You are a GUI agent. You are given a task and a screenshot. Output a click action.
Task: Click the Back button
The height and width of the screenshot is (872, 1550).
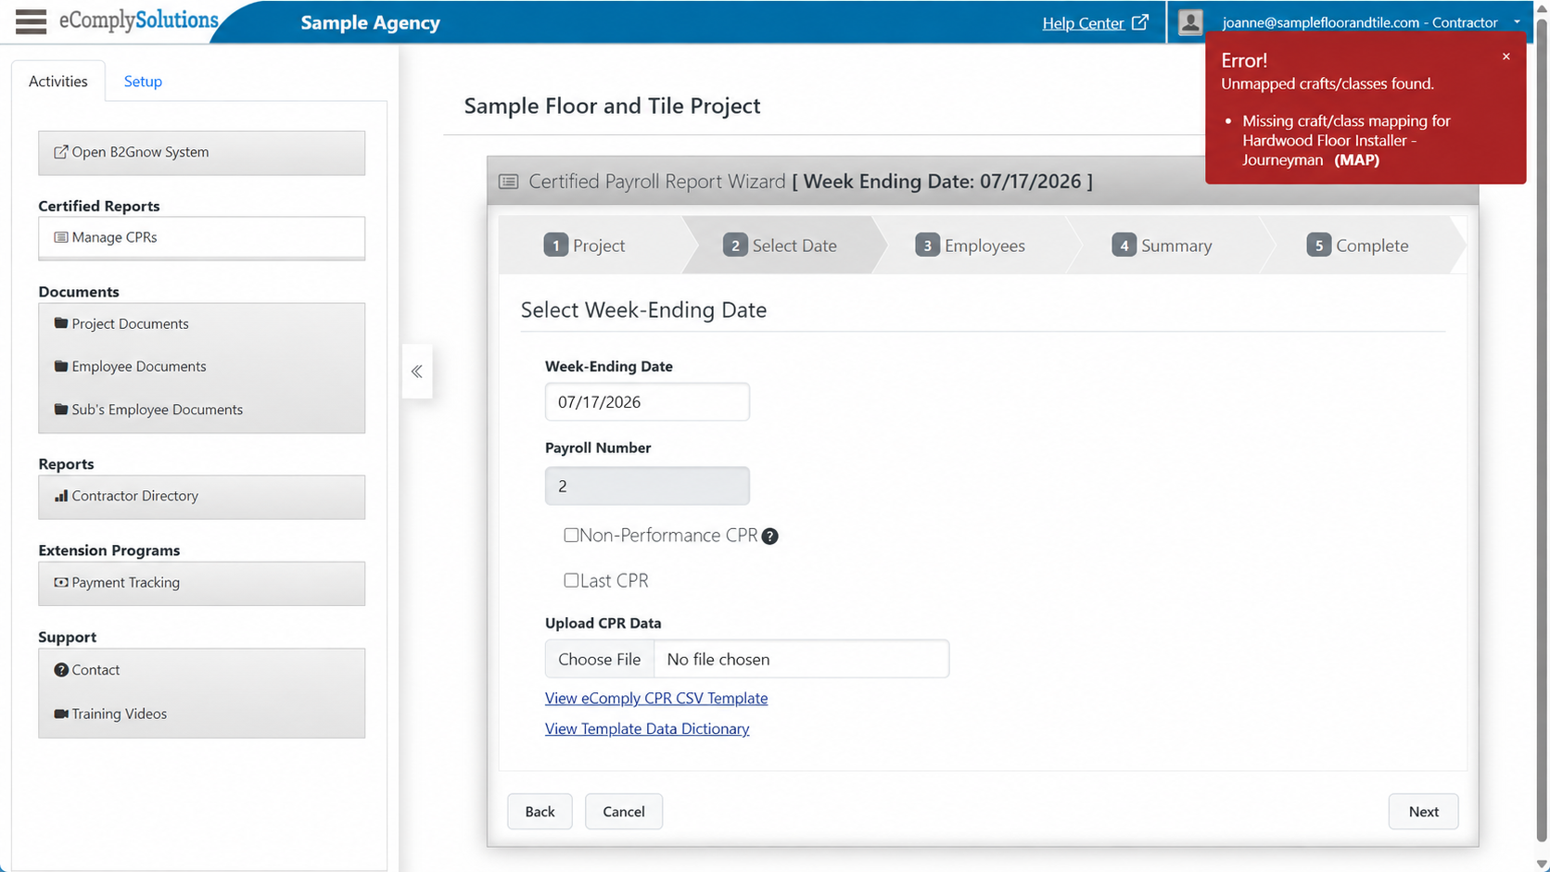(540, 812)
